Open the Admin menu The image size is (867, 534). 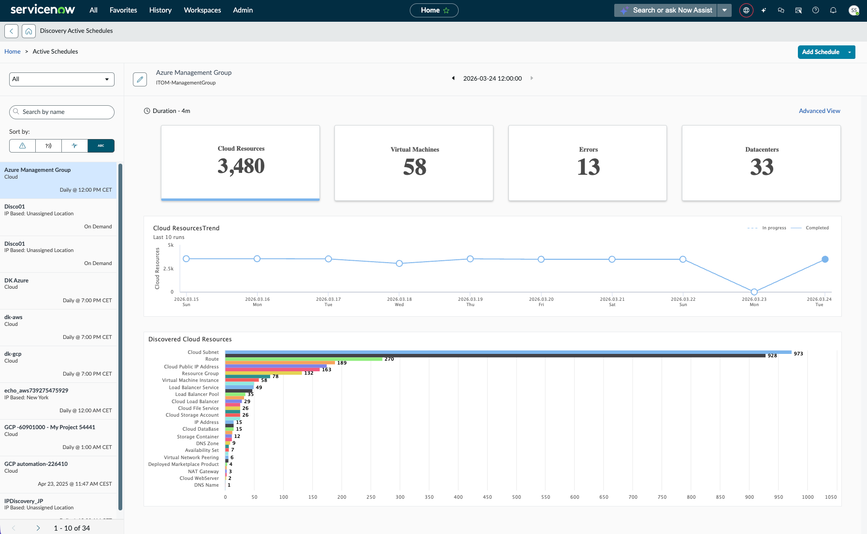[x=243, y=10]
